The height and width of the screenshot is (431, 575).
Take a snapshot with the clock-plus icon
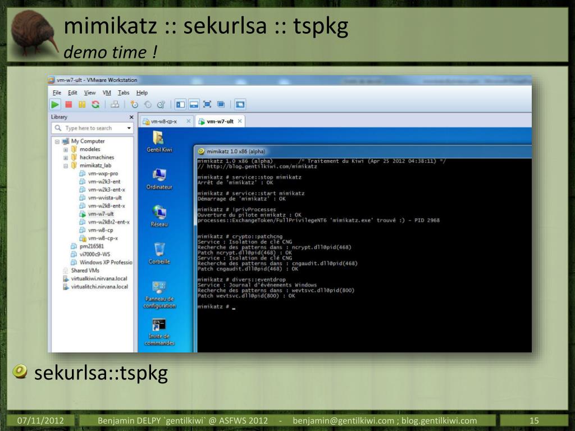[x=134, y=105]
